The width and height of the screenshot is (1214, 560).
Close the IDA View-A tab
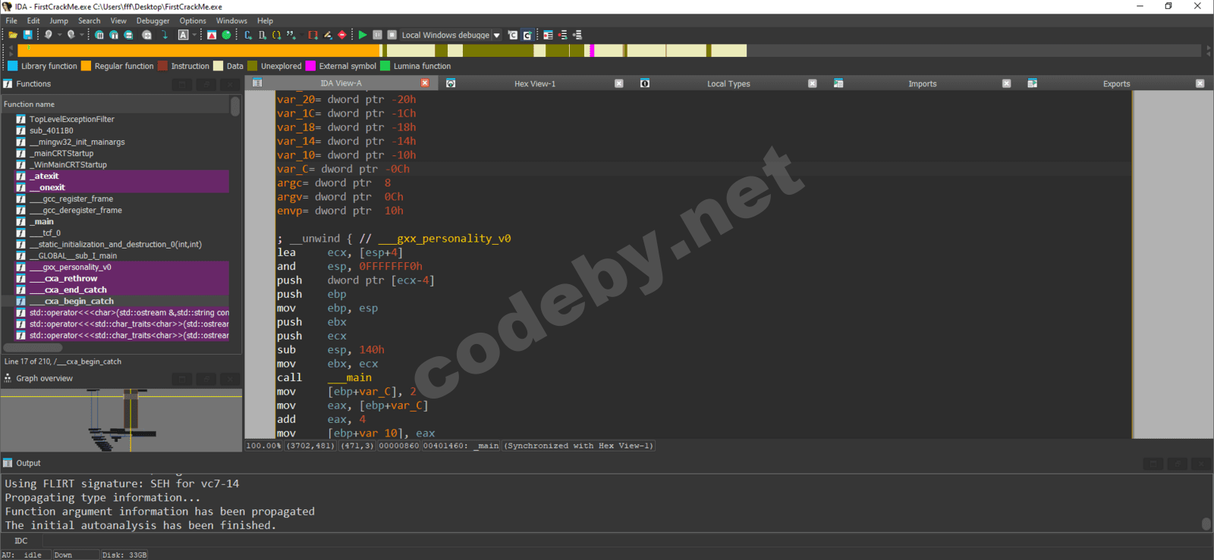(x=425, y=83)
